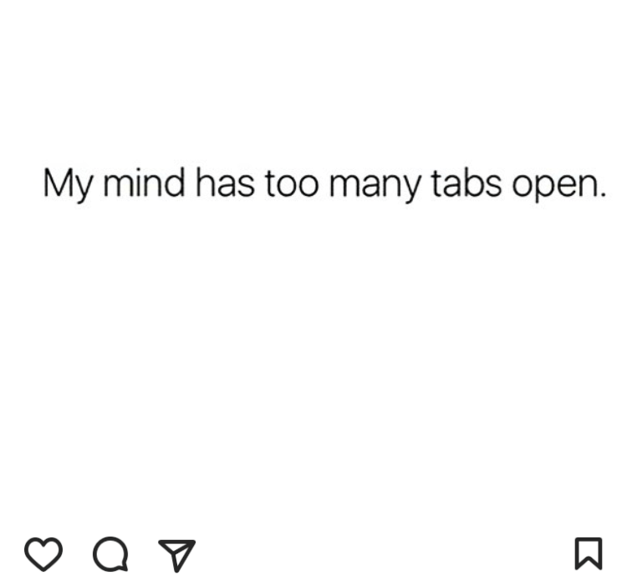This screenshot has height=586, width=627.
Task: Toggle the heart to unlike or like
Action: click(43, 554)
